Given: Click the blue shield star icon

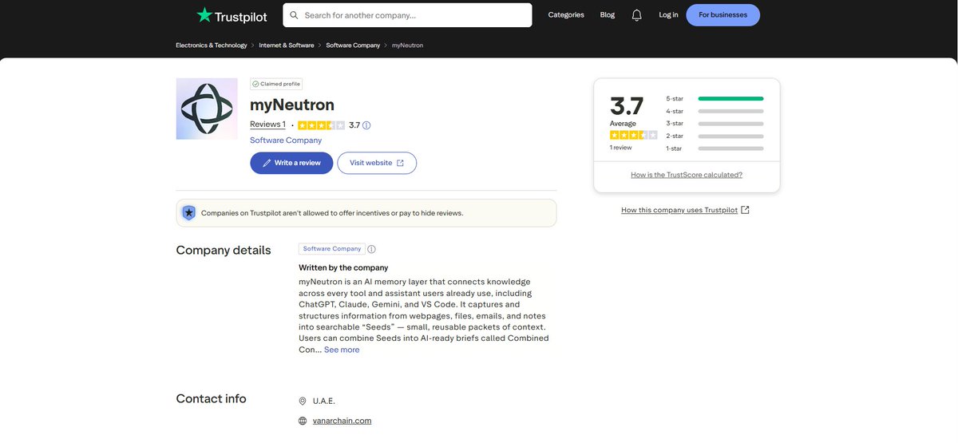Looking at the screenshot, I should pos(188,213).
